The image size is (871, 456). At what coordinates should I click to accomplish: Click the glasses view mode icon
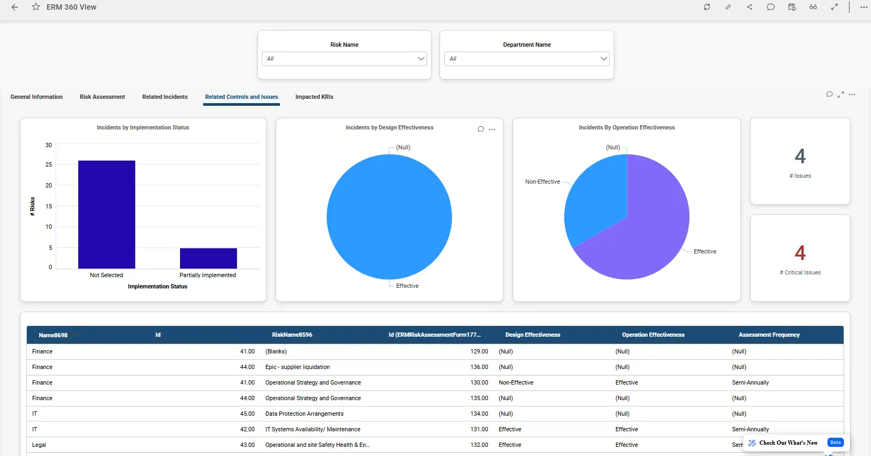[x=813, y=7]
